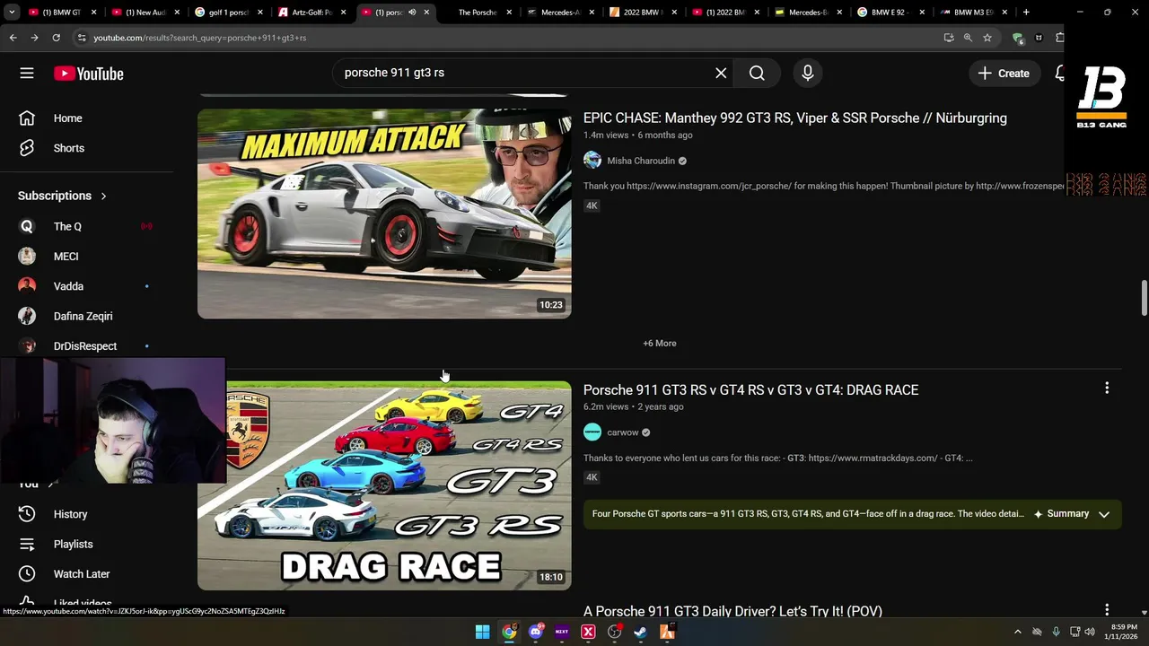Open carwow channel avatar
This screenshot has height=646, width=1149.
592,432
